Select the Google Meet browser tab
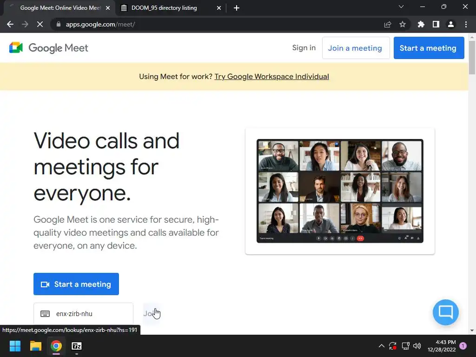The image size is (476, 357). point(59,8)
